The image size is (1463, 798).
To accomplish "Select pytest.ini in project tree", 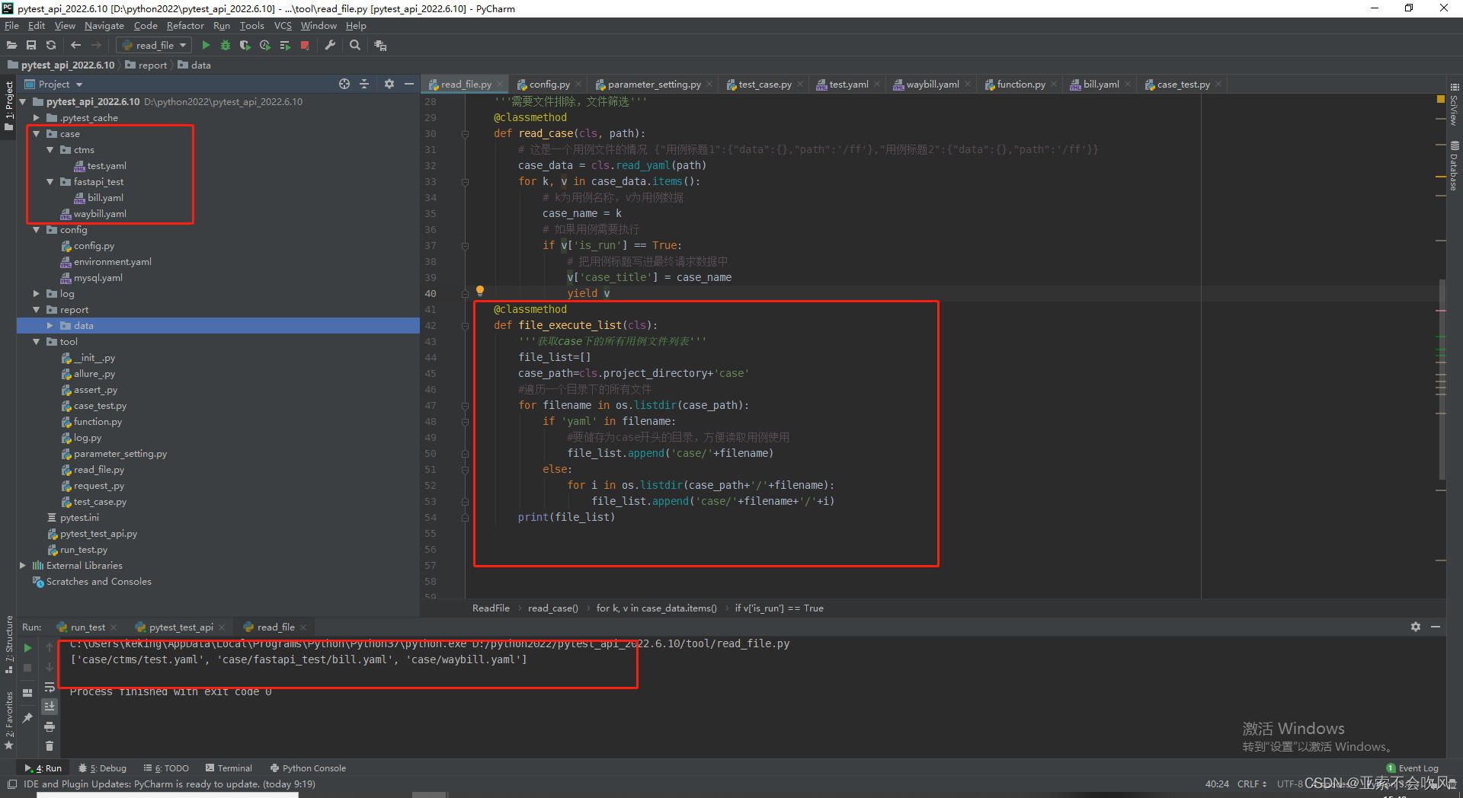I will tap(79, 518).
